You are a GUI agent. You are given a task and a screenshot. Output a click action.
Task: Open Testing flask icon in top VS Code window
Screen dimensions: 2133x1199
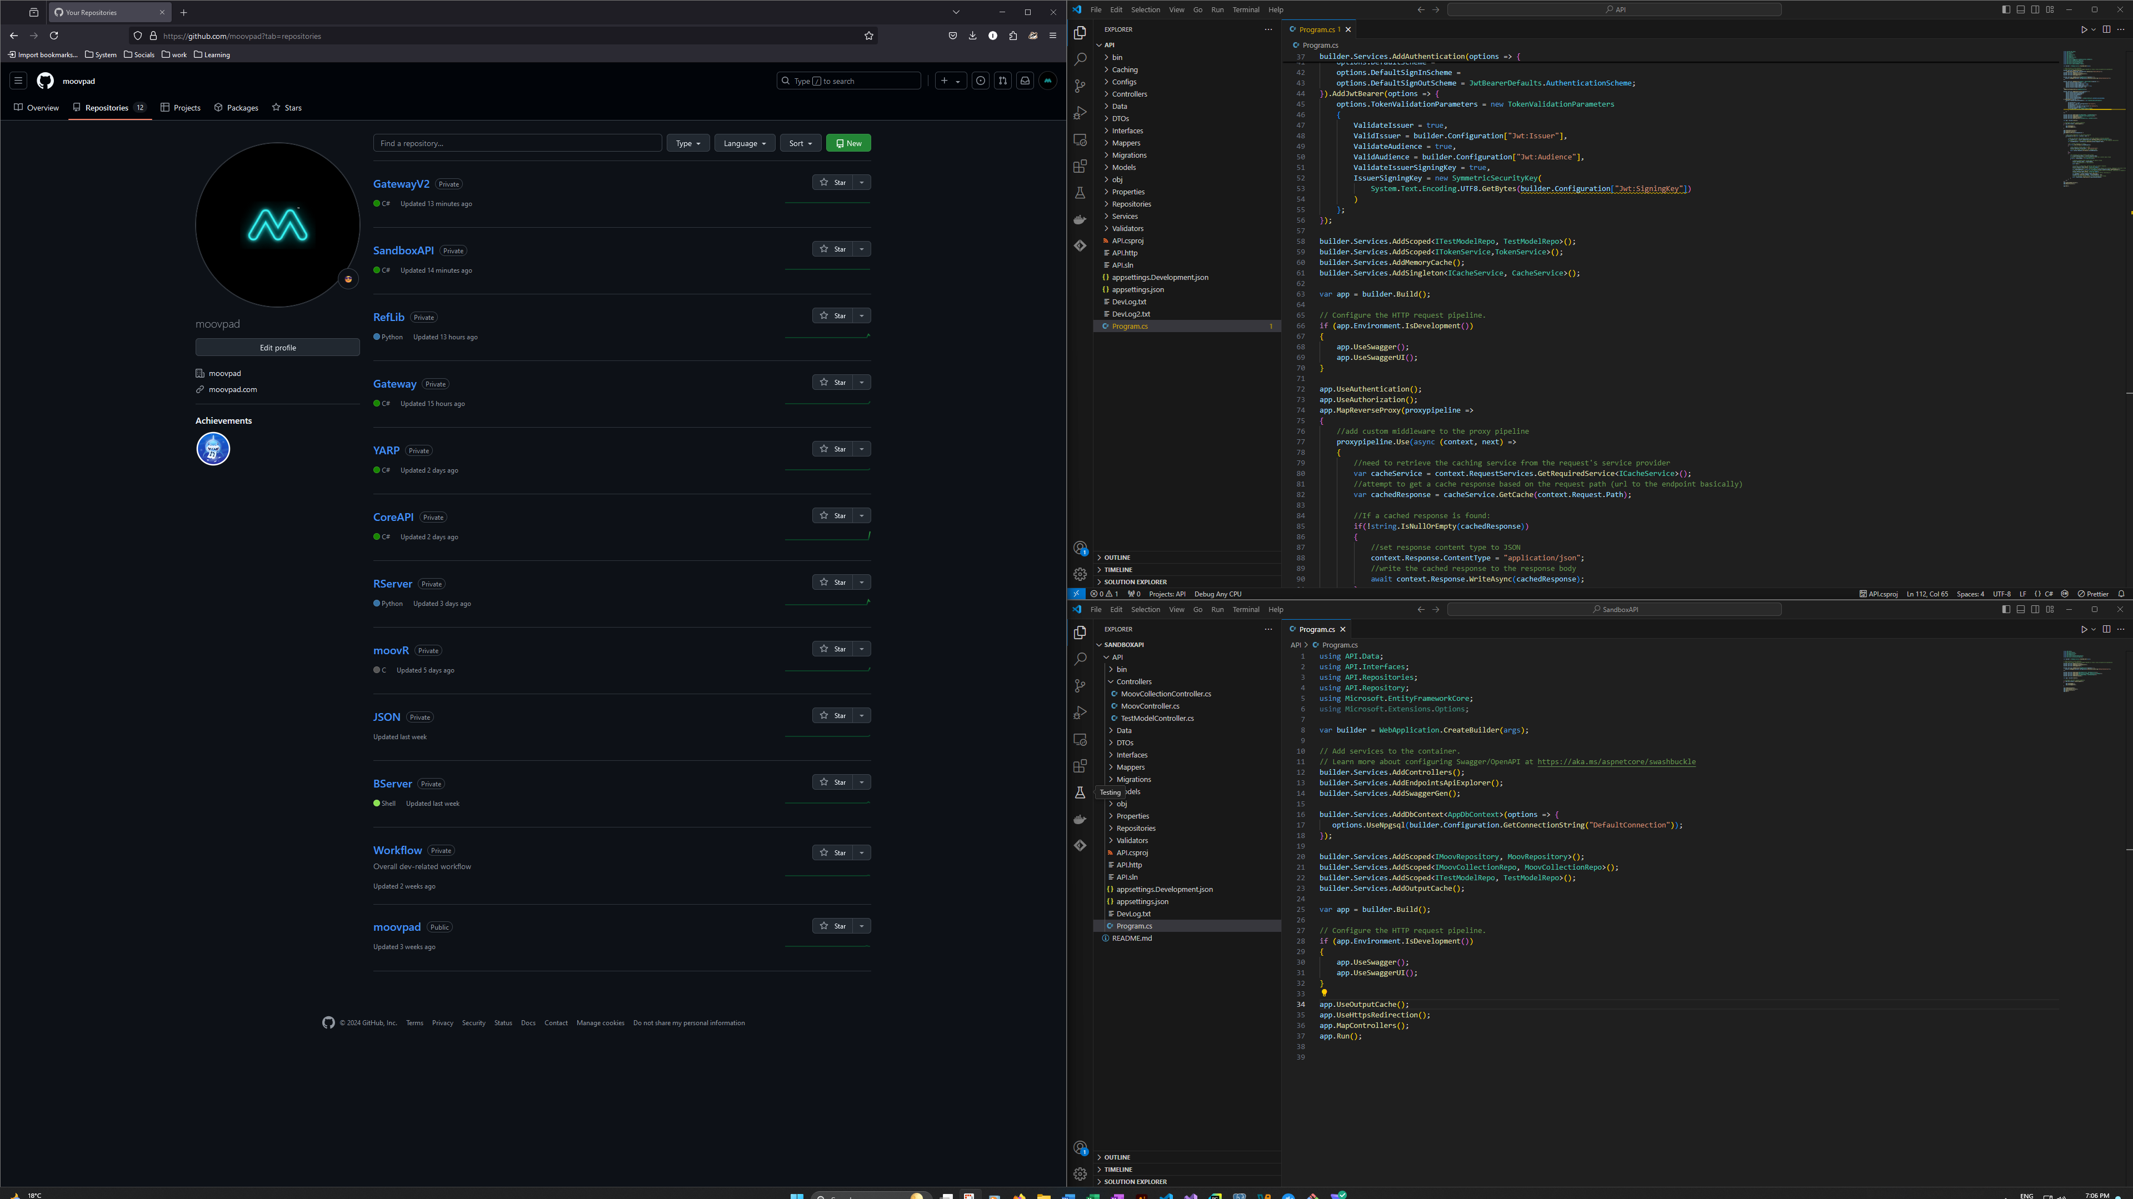click(x=1080, y=193)
